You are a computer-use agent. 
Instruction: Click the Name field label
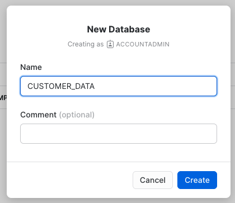coord(31,67)
